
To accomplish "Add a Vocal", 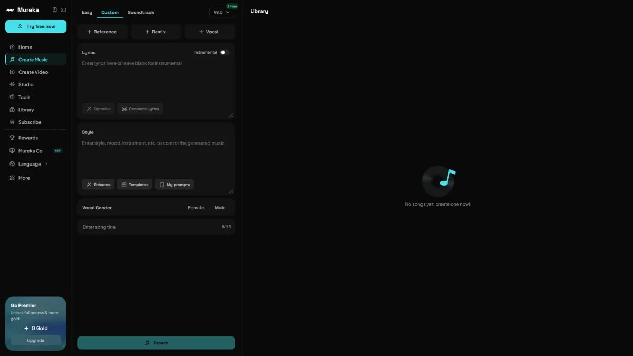I will click(209, 32).
